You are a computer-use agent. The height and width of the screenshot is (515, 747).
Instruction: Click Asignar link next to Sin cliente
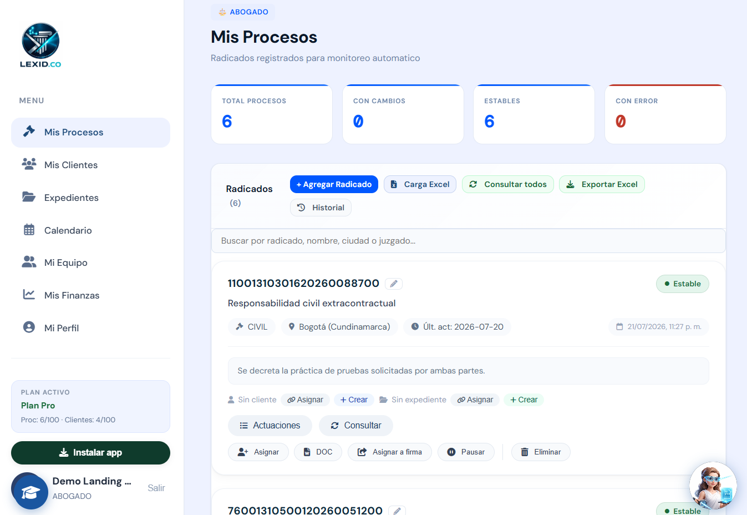pyautogui.click(x=306, y=400)
